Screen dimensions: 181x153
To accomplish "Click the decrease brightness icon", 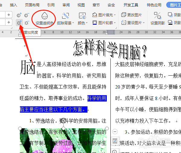I will tap(27, 23).
